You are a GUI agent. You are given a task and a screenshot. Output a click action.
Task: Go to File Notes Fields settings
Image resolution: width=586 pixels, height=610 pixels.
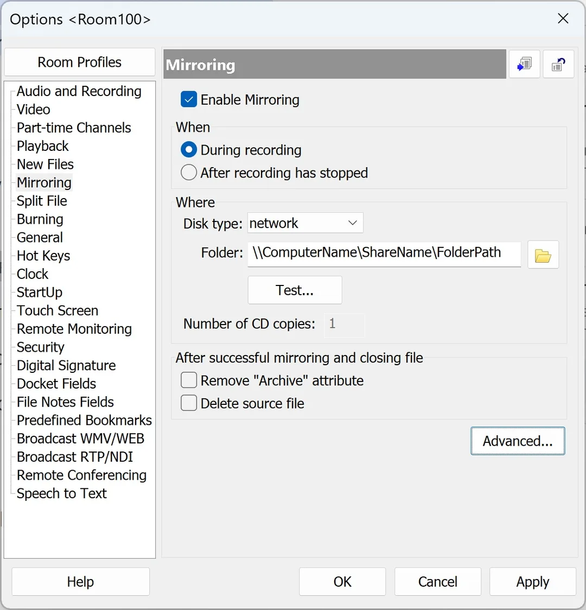(x=65, y=402)
